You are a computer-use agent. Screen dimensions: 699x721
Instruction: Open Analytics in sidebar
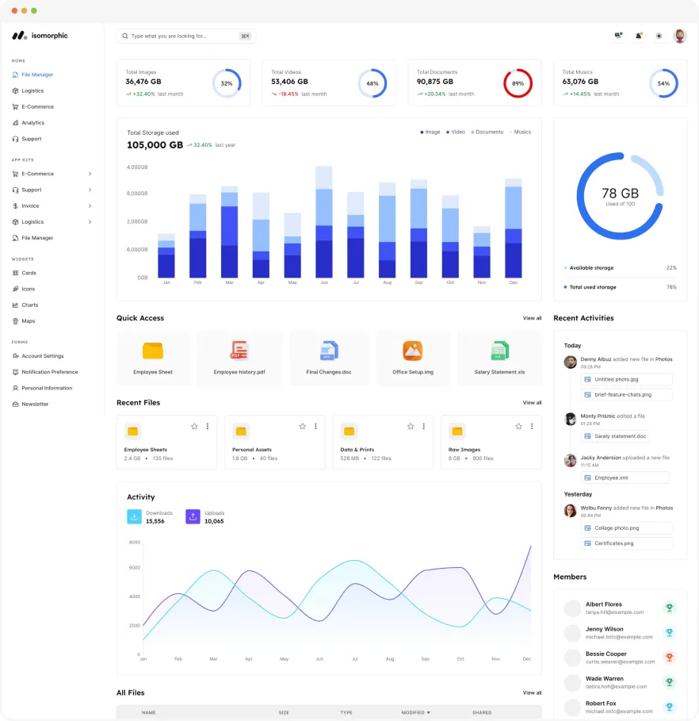[x=29, y=123]
